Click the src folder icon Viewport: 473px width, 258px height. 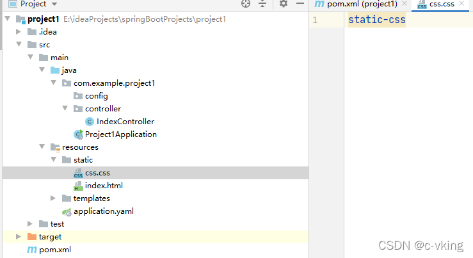click(32, 45)
